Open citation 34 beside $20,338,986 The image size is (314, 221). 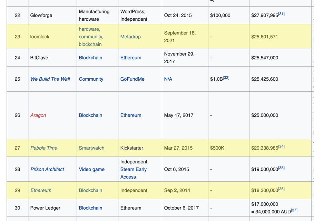pyautogui.click(x=281, y=146)
